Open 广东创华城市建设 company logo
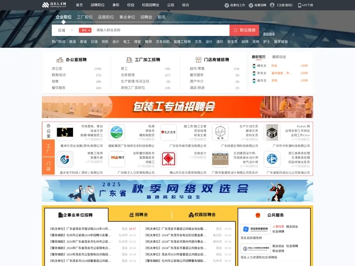 point(168,133)
